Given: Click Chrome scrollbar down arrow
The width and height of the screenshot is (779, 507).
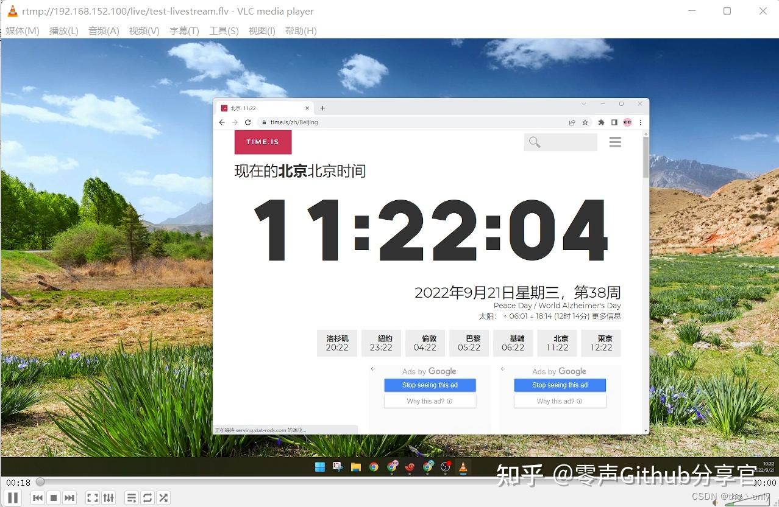Looking at the screenshot, I should (x=646, y=431).
